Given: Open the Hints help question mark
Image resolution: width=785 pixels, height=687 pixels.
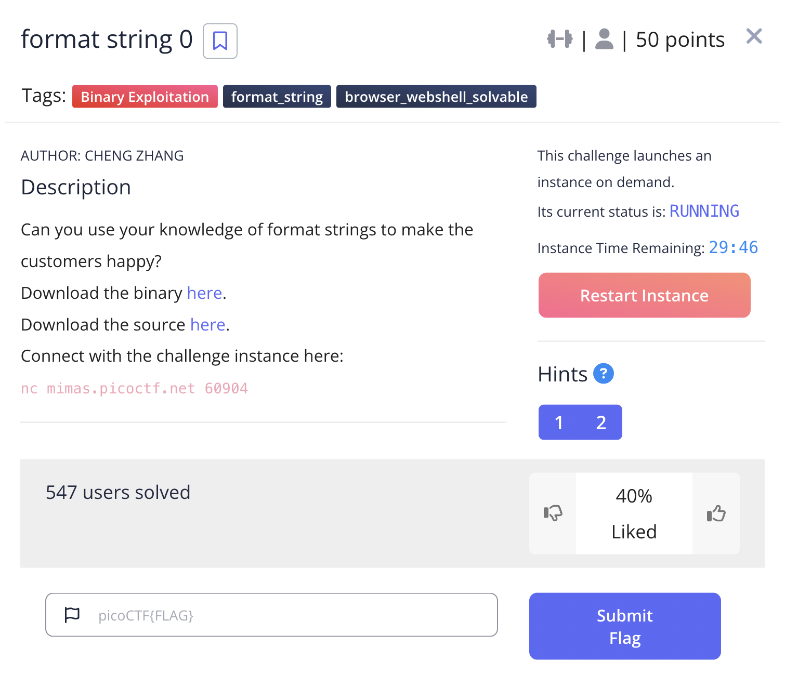Looking at the screenshot, I should 603,374.
